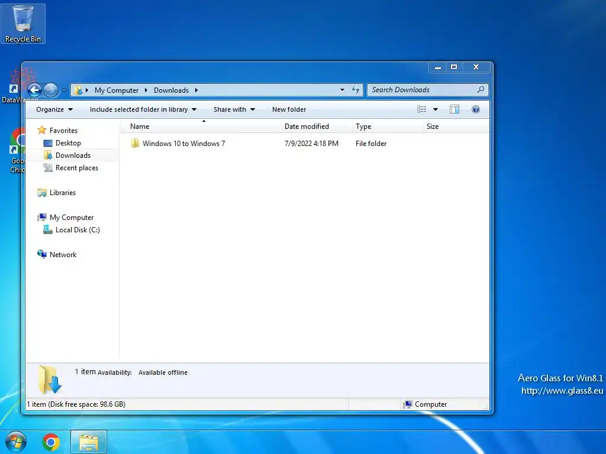Click the Recent places icon
The width and height of the screenshot is (606, 454).
(48, 167)
